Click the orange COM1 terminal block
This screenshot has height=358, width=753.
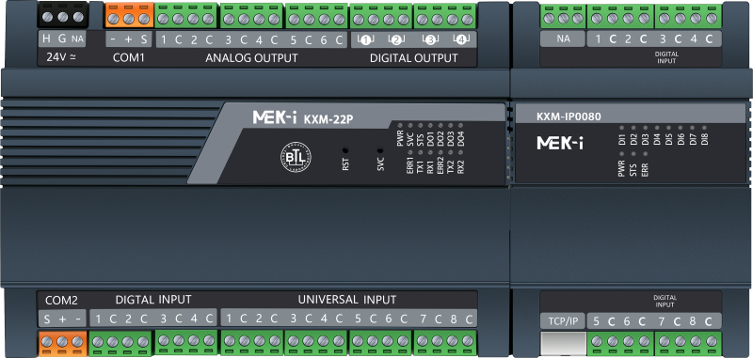(x=129, y=15)
